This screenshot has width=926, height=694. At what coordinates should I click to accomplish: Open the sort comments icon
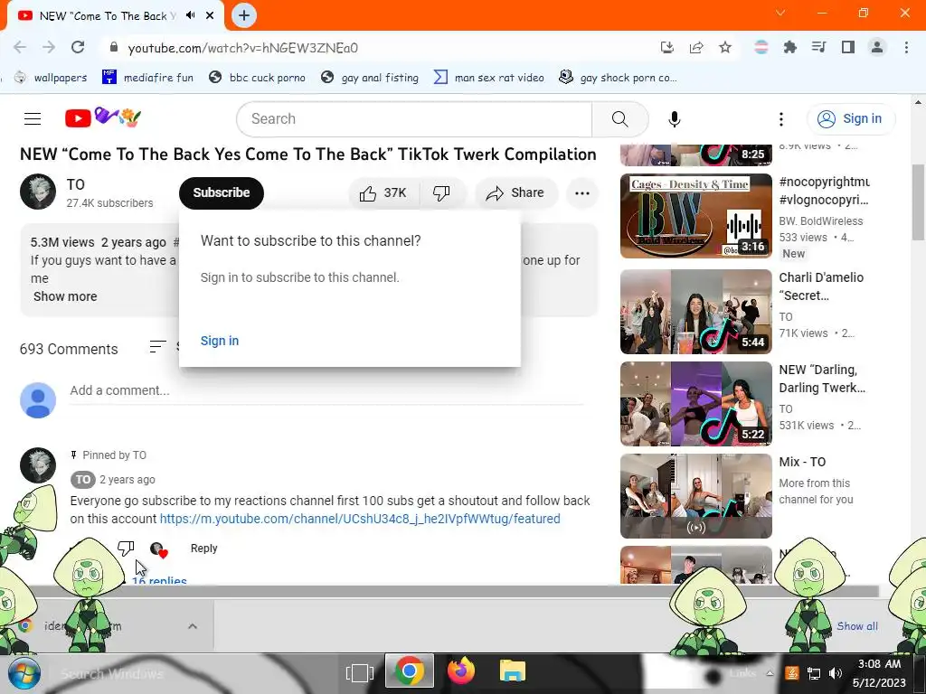(157, 347)
